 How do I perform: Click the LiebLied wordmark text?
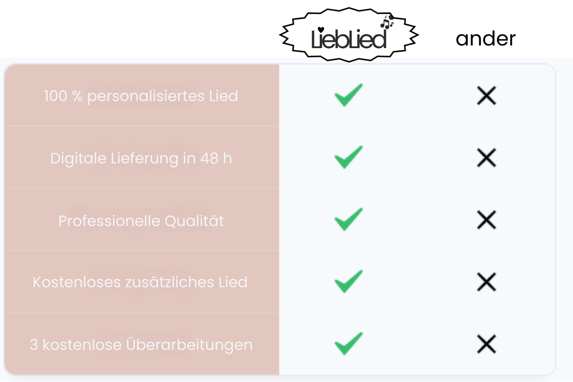[348, 40]
